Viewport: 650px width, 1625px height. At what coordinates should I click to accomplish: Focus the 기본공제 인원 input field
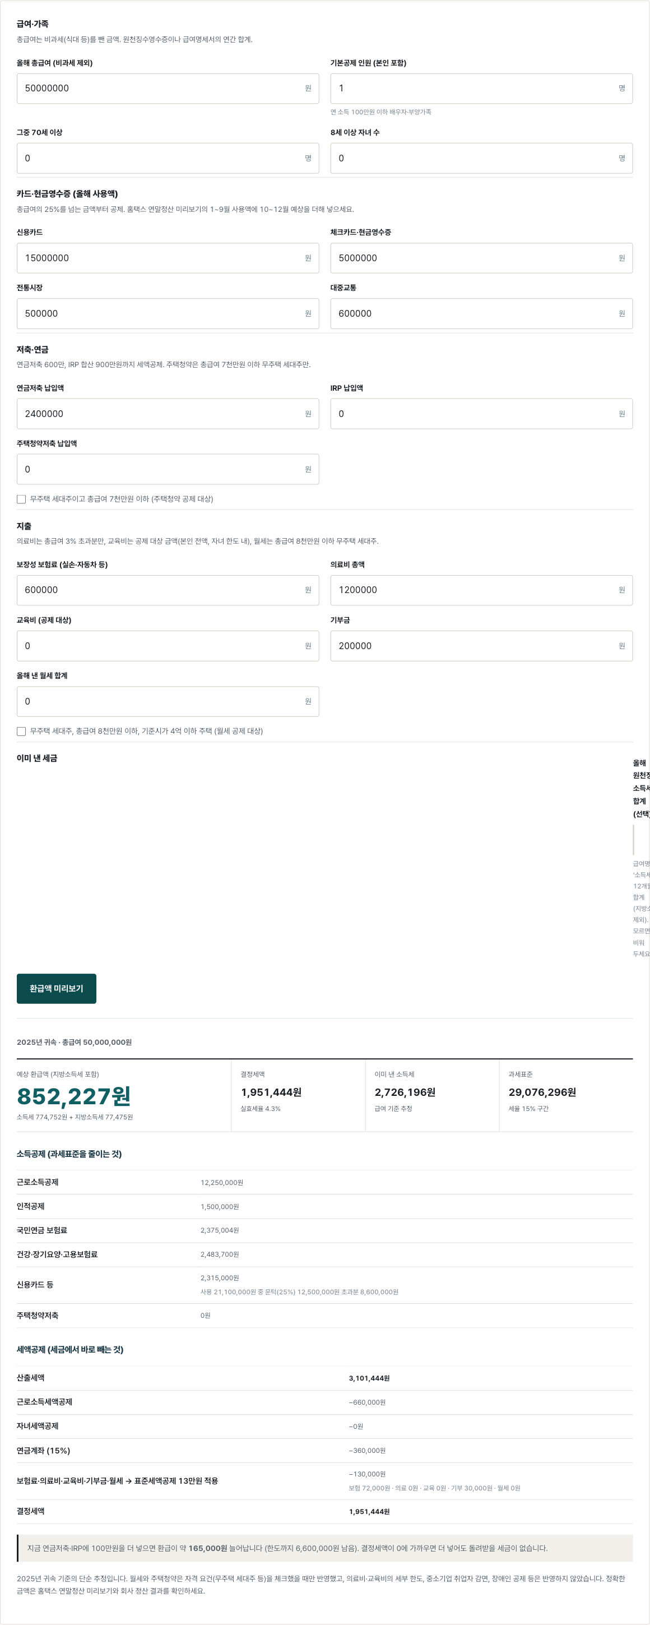tap(481, 89)
